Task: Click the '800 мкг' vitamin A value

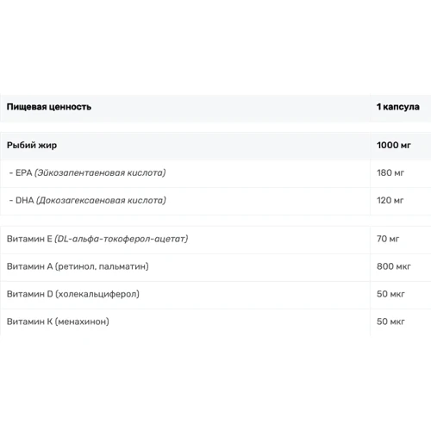Action: [x=394, y=266]
